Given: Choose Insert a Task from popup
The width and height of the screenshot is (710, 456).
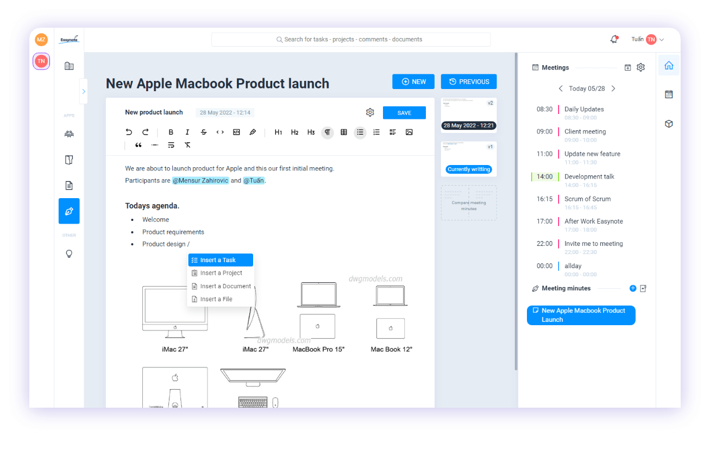Looking at the screenshot, I should click(221, 260).
